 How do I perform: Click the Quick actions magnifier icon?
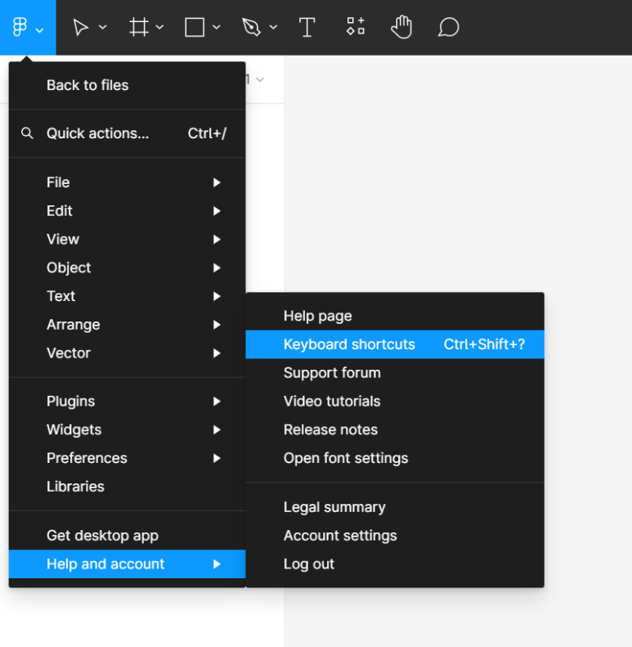click(27, 133)
